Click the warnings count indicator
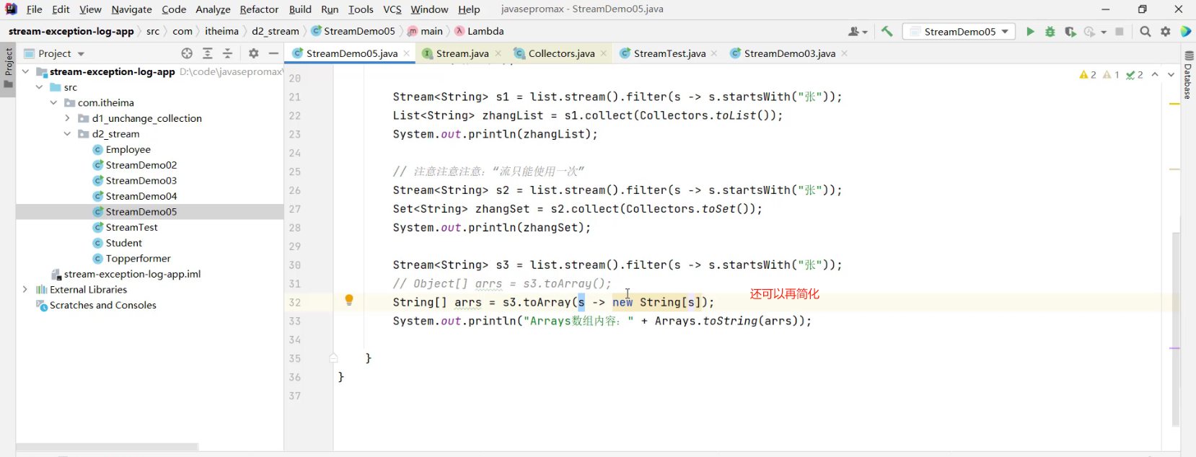The height and width of the screenshot is (457, 1196). pyautogui.click(x=1088, y=75)
